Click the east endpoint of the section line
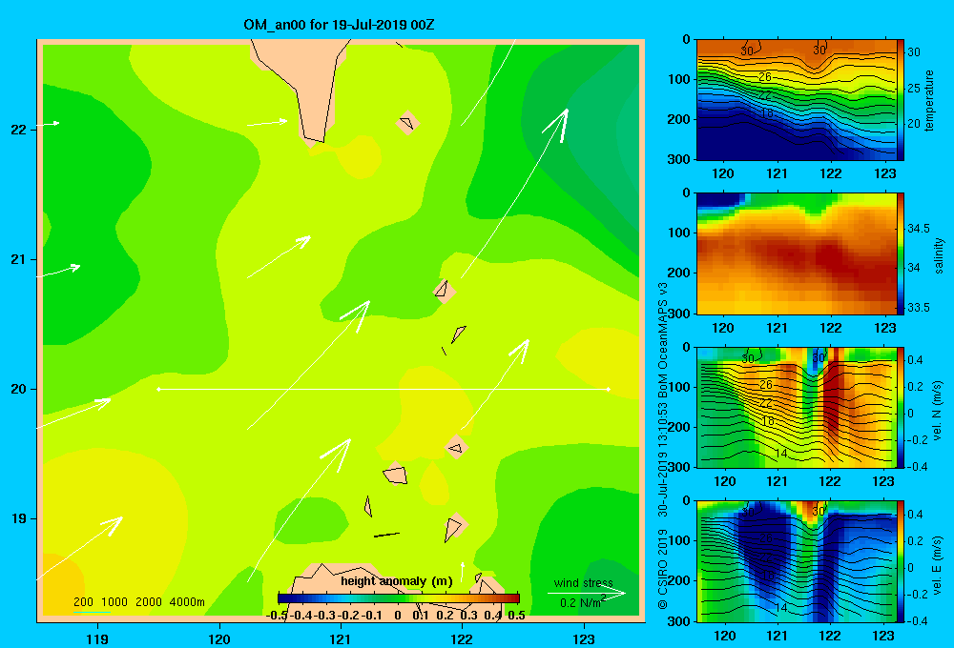 coord(609,389)
